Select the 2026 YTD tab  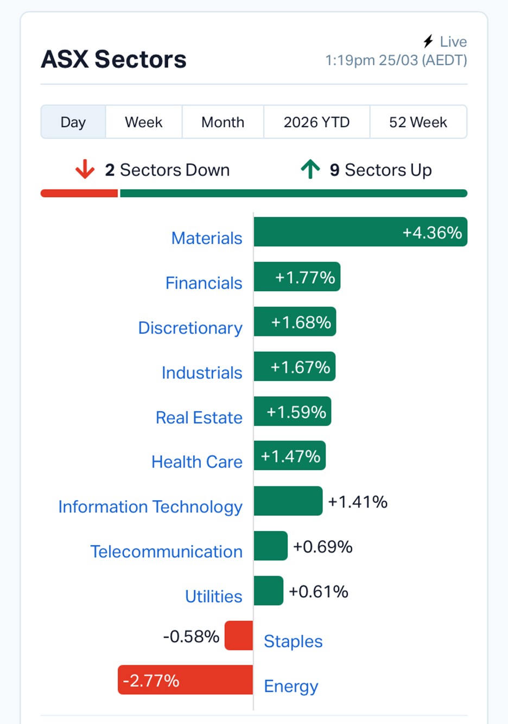(316, 122)
